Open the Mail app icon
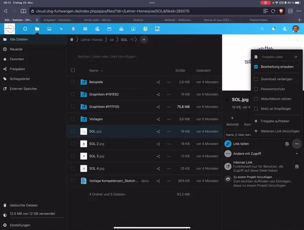Viewport: 304px width, 230px height. 85,29
